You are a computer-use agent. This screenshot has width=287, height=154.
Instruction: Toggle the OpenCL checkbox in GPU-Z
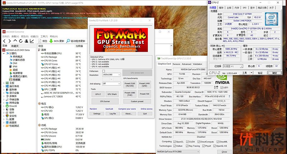175,141
